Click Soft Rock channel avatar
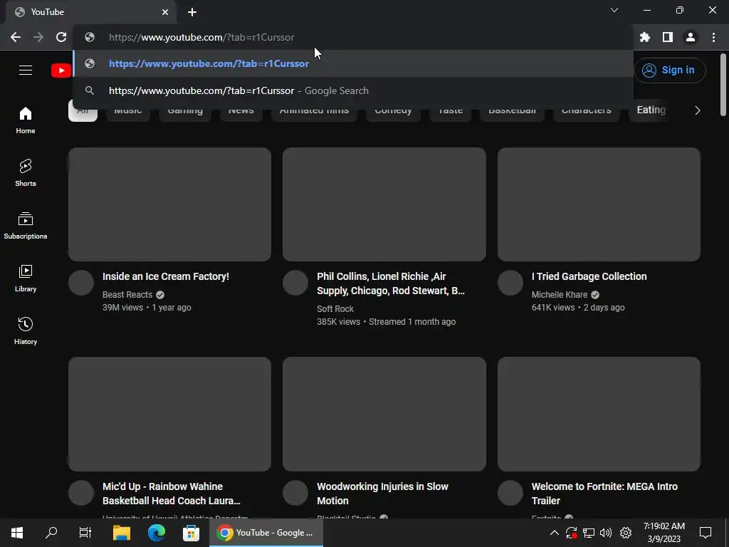 click(295, 283)
